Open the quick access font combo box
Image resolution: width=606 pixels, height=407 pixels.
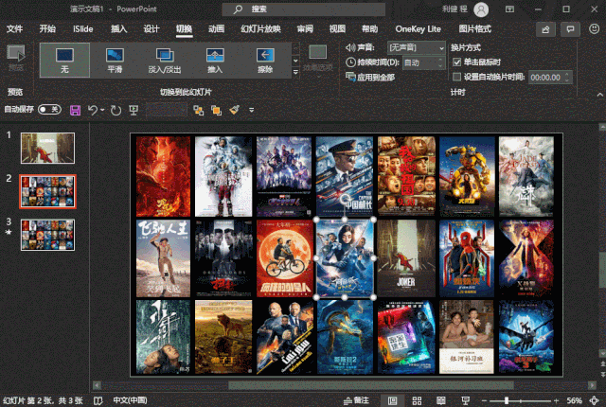[x=167, y=111]
